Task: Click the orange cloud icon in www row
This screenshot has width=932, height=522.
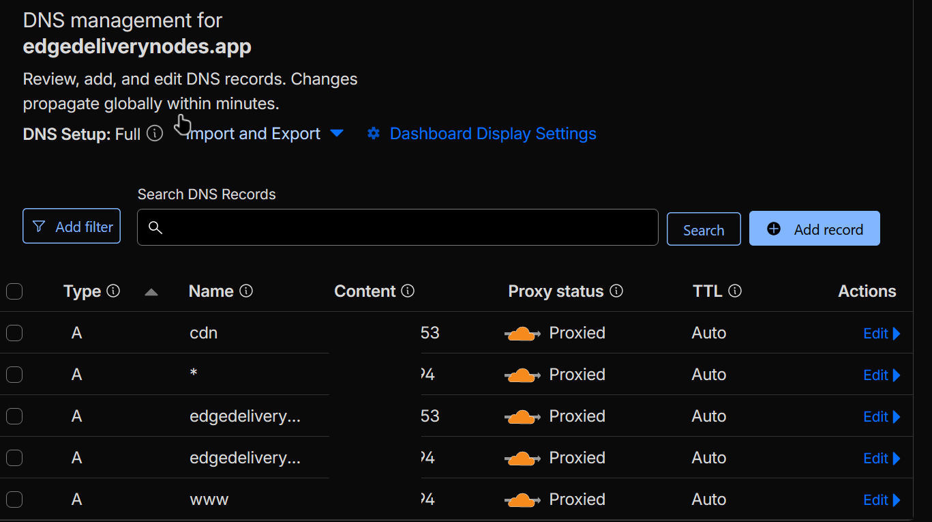Action: tap(523, 500)
